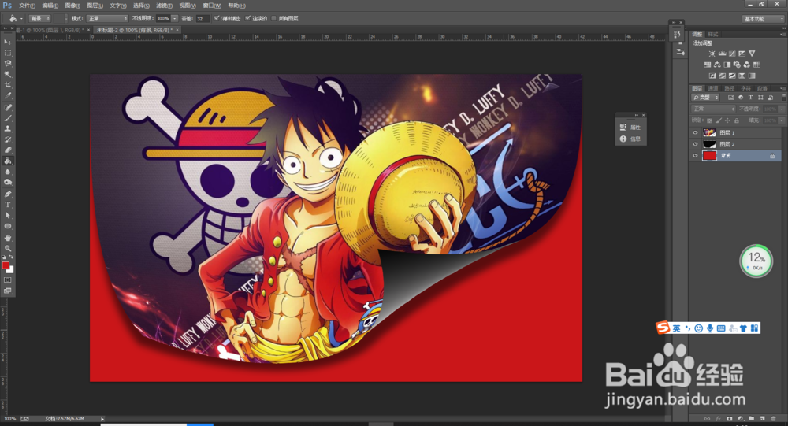Image resolution: width=788 pixels, height=426 pixels.
Task: Open tool preset picker arrow
Action: point(21,19)
